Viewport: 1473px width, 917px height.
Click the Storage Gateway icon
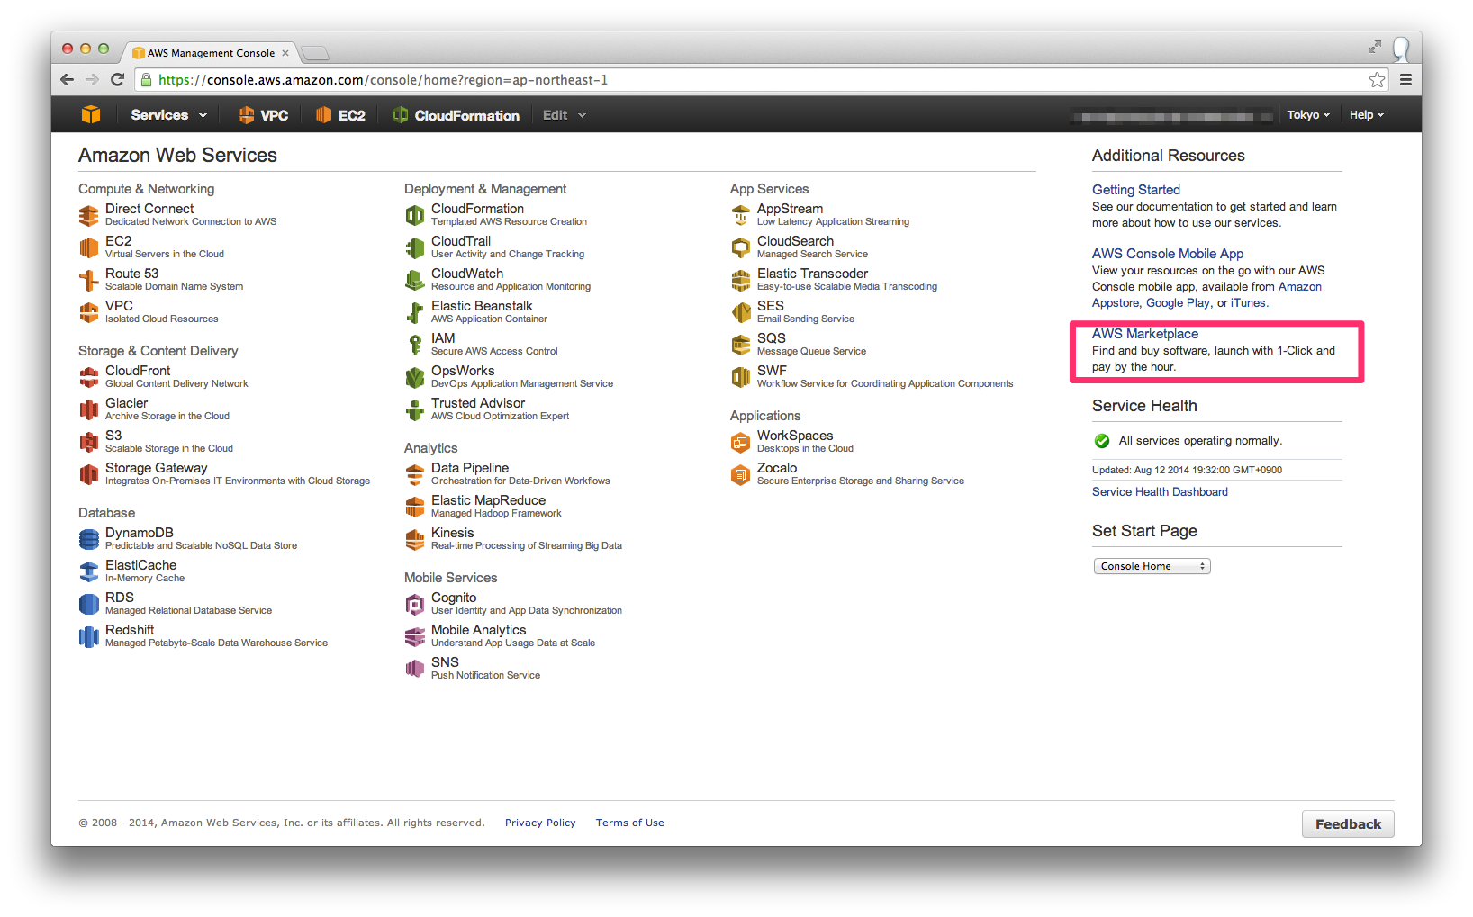[88, 475]
